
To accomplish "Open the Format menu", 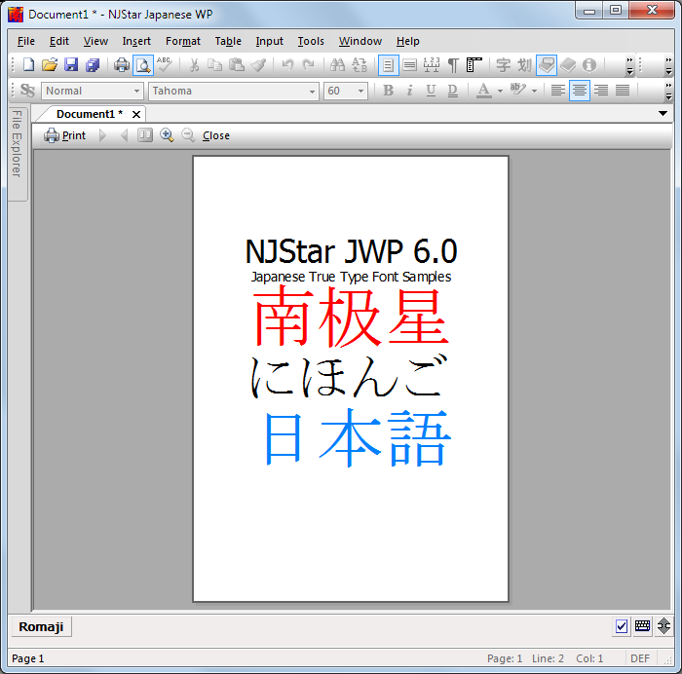I will (x=183, y=41).
